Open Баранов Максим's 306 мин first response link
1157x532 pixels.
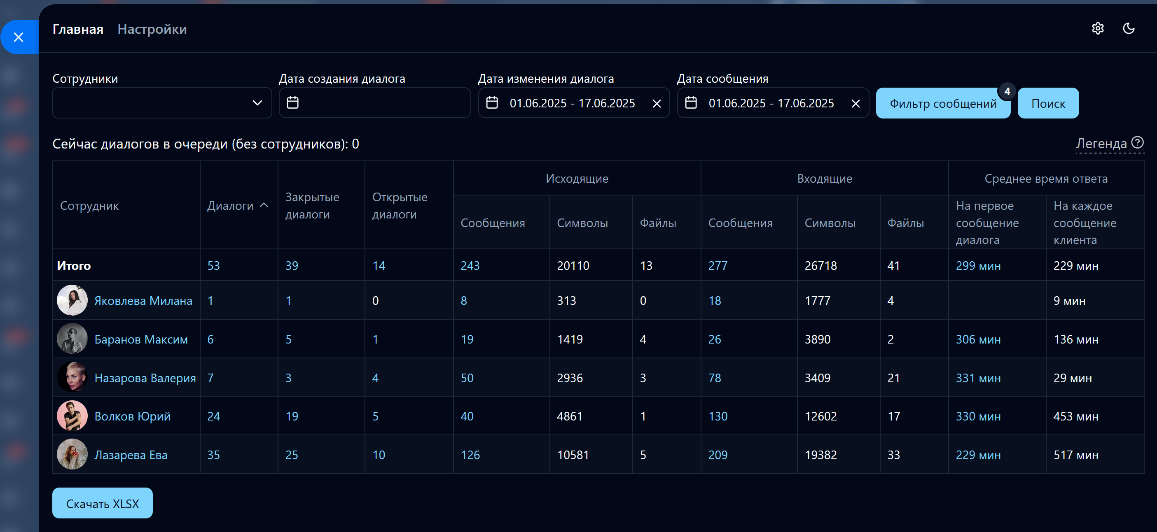(978, 339)
